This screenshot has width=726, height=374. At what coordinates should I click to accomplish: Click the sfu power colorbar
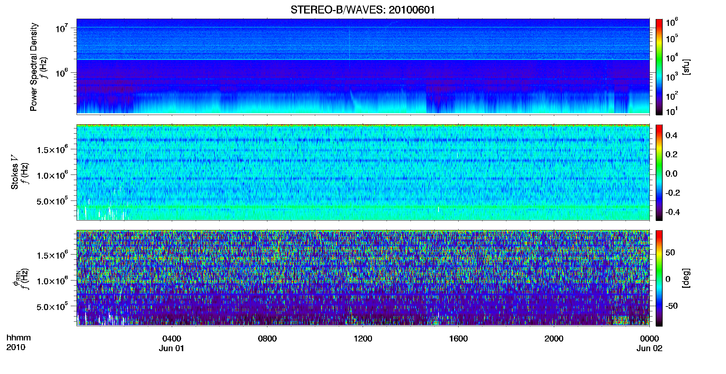[x=659, y=67]
